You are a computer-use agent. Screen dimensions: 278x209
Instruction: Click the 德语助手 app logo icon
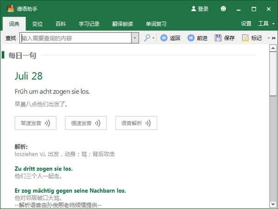tap(8, 9)
